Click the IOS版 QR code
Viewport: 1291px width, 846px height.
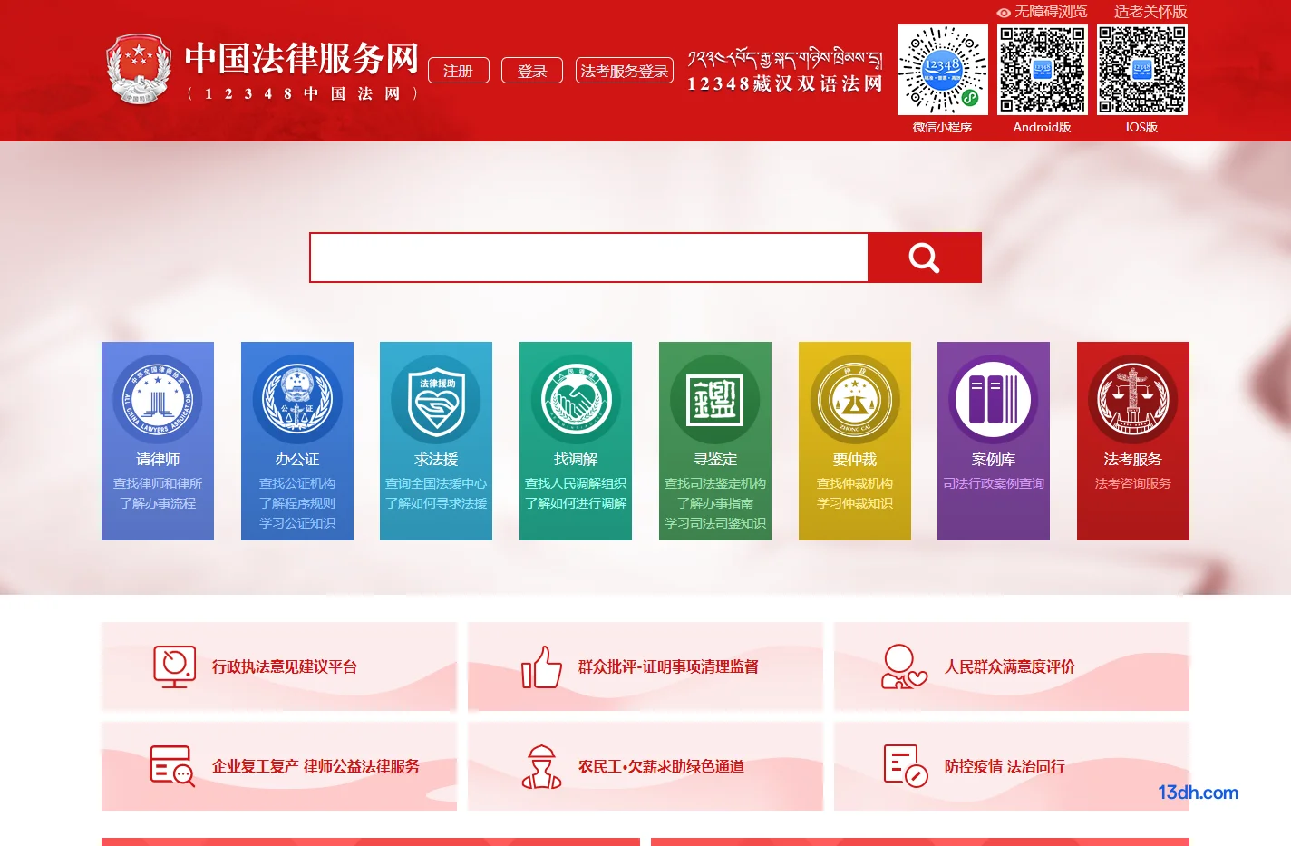pyautogui.click(x=1142, y=70)
